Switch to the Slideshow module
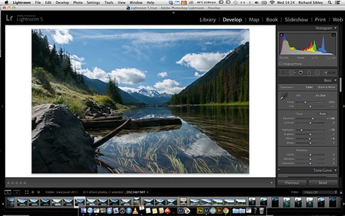This screenshot has height=216, width=345. 296,20
